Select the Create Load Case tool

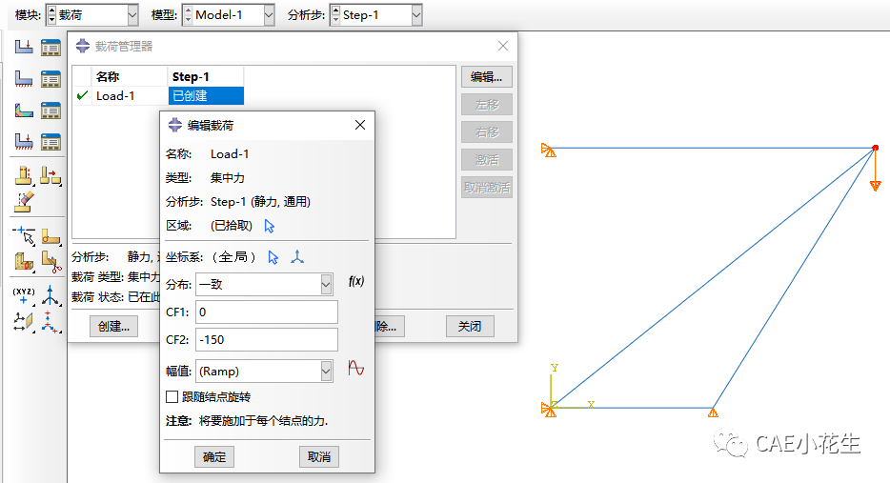(x=23, y=141)
